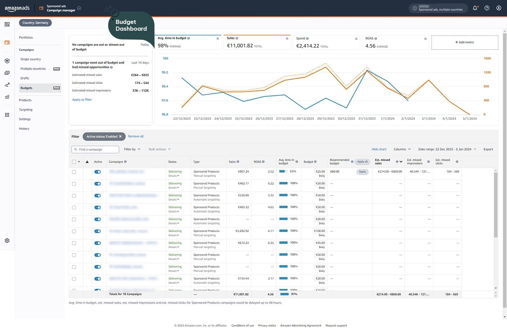This screenshot has height=332, width=507.
Task: Open the date range selector dropdown
Action: [447, 149]
